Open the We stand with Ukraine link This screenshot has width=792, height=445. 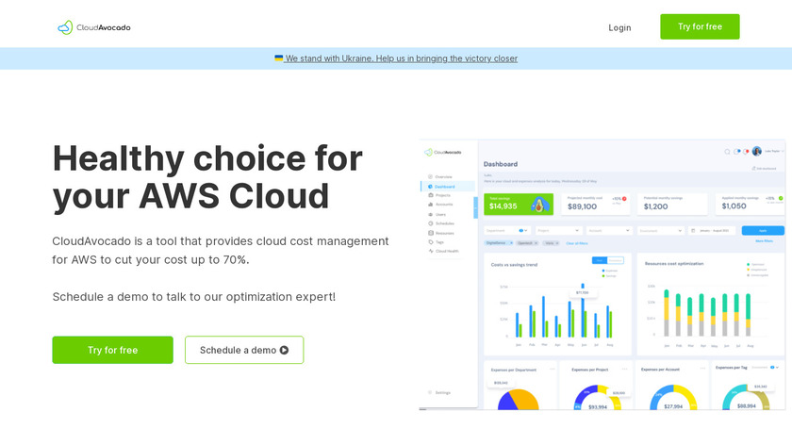[396, 58]
